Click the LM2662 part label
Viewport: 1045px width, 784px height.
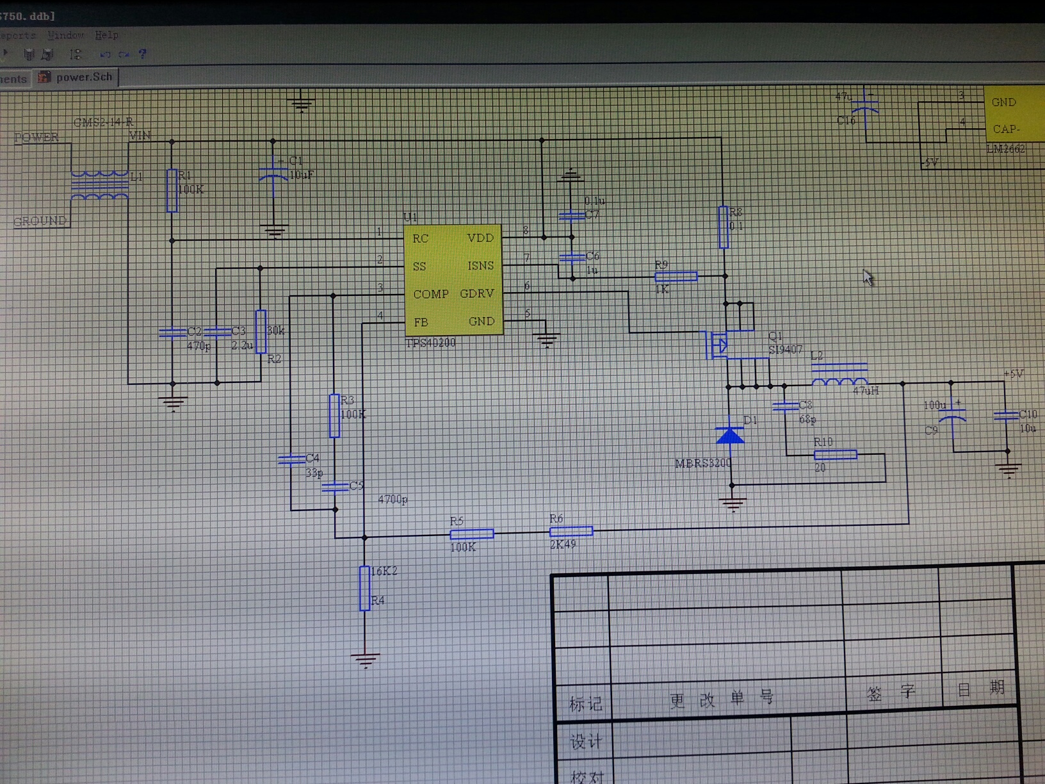(1006, 149)
